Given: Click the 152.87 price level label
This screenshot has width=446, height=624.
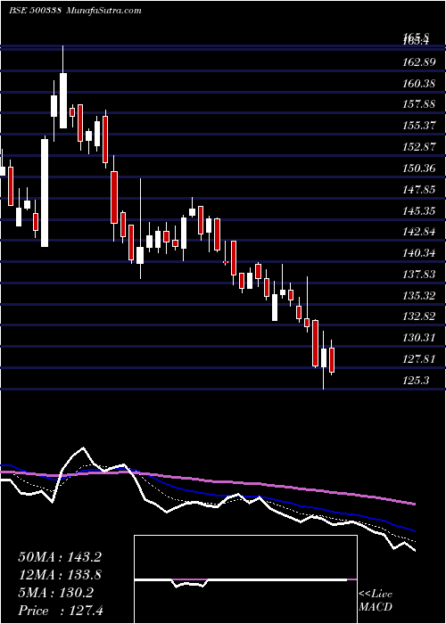Looking at the screenshot, I should click(x=418, y=147).
